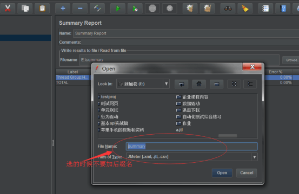Expand the Look In drive dropdown
This screenshot has width=299, height=194.
point(167,84)
